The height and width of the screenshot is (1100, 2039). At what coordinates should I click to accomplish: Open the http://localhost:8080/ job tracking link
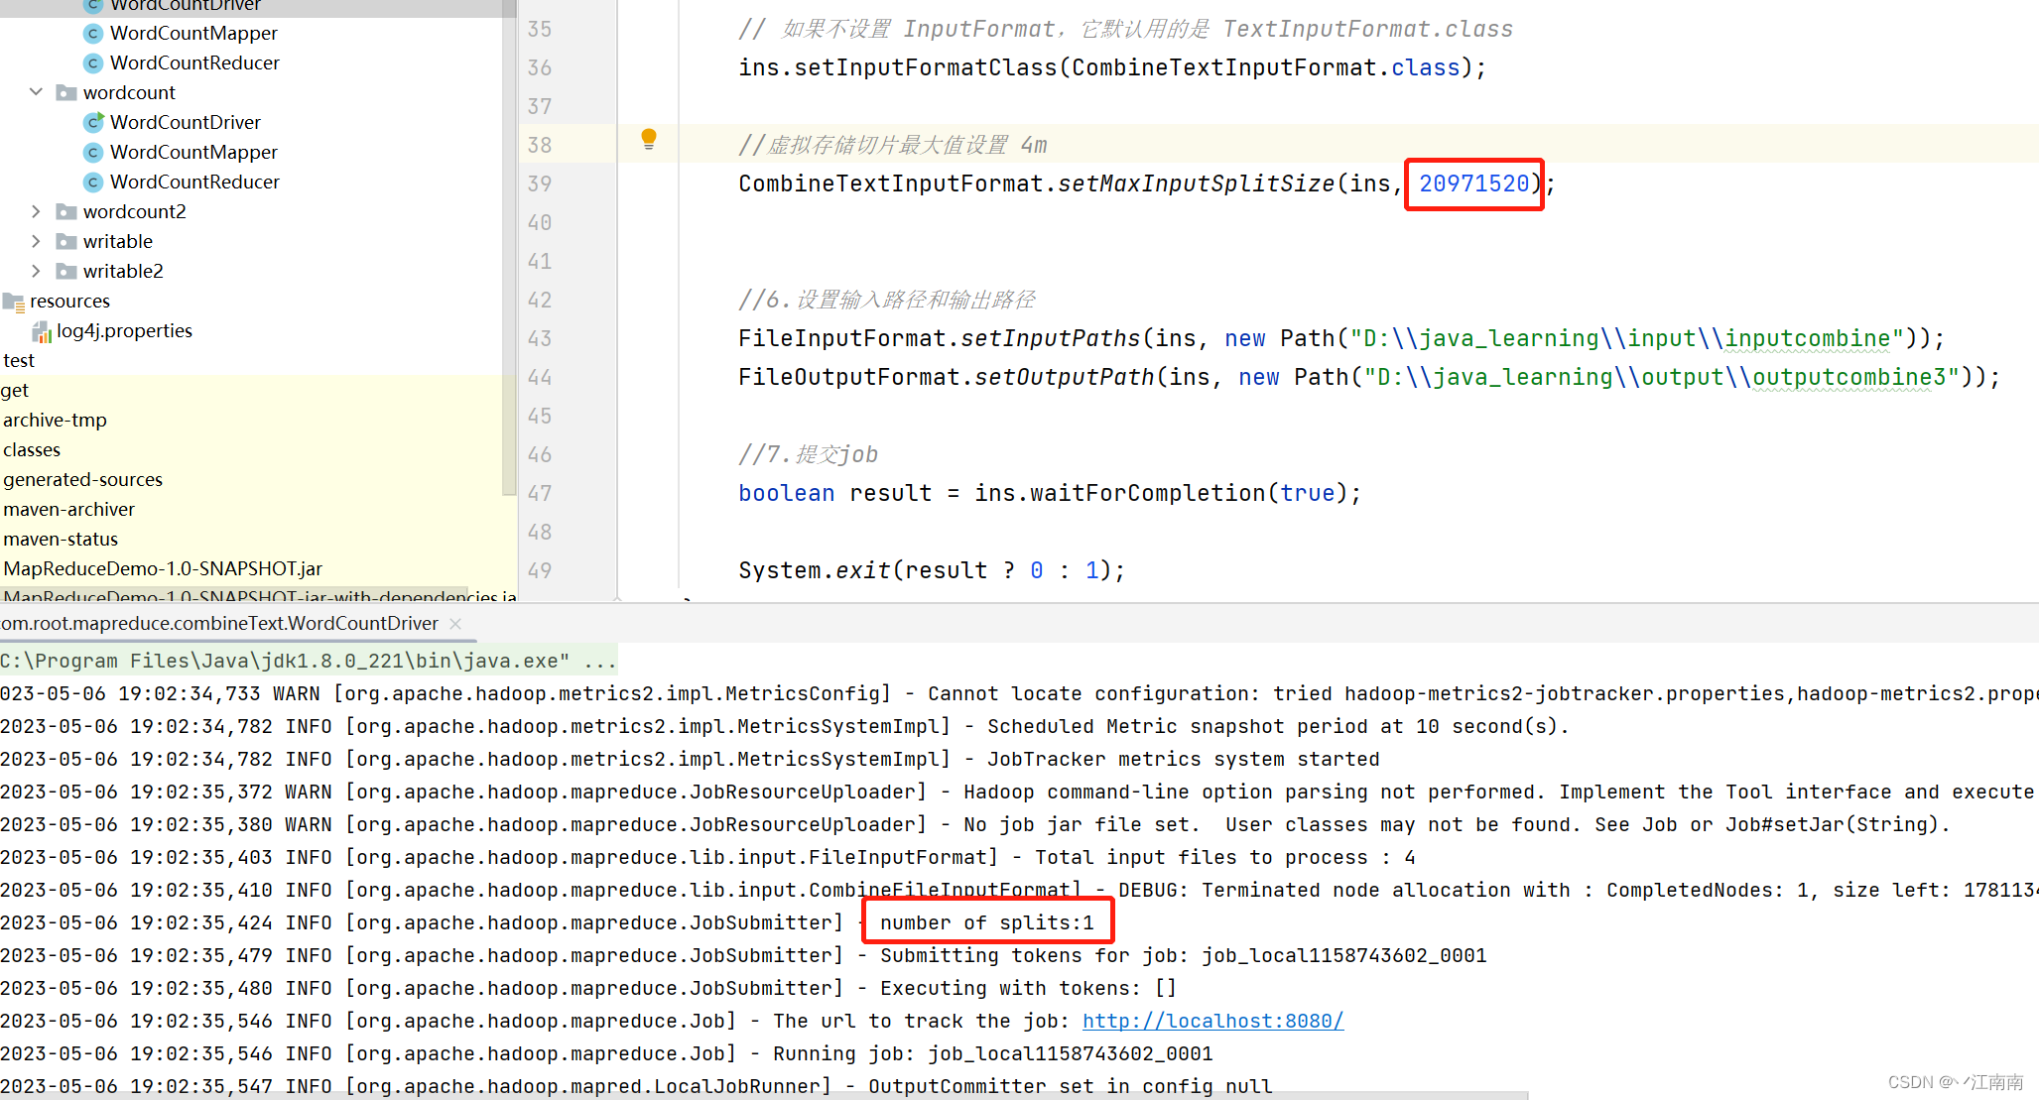[1212, 1021]
